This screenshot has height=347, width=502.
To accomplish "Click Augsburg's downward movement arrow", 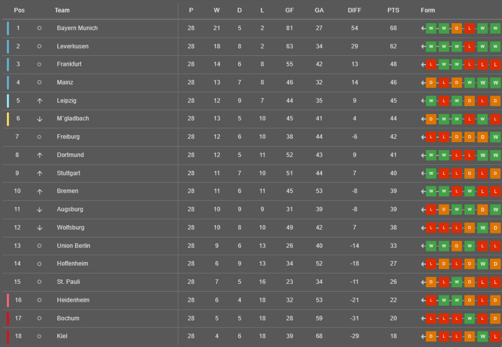I will pyautogui.click(x=39, y=209).
